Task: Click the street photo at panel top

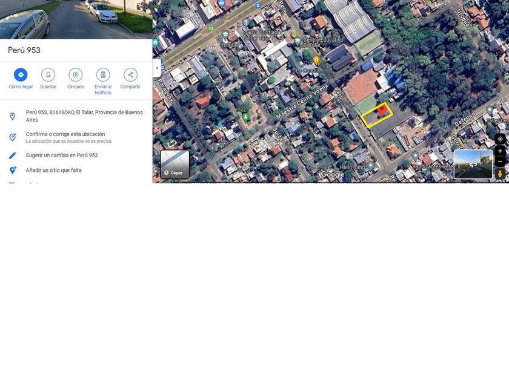Action: point(76,19)
